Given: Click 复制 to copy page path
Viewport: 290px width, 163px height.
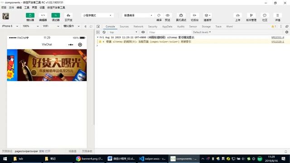Looking at the screenshot, I should (x=41, y=151).
